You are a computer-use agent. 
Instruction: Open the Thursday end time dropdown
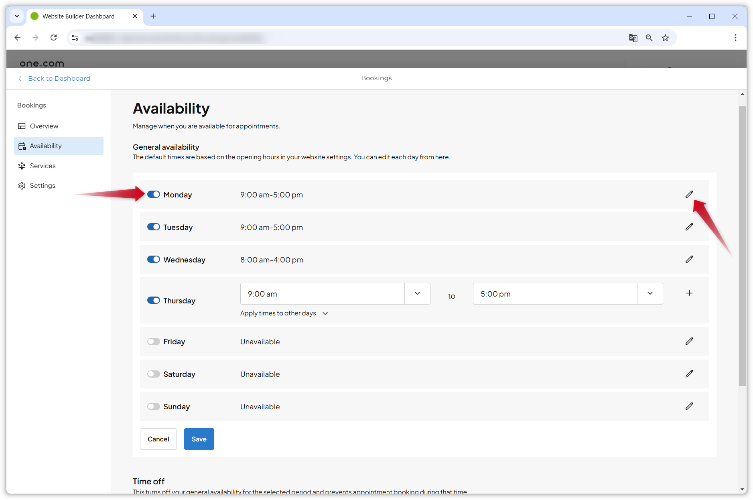coord(650,294)
